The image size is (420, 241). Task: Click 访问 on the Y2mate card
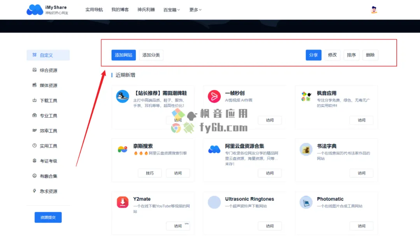coord(178,226)
